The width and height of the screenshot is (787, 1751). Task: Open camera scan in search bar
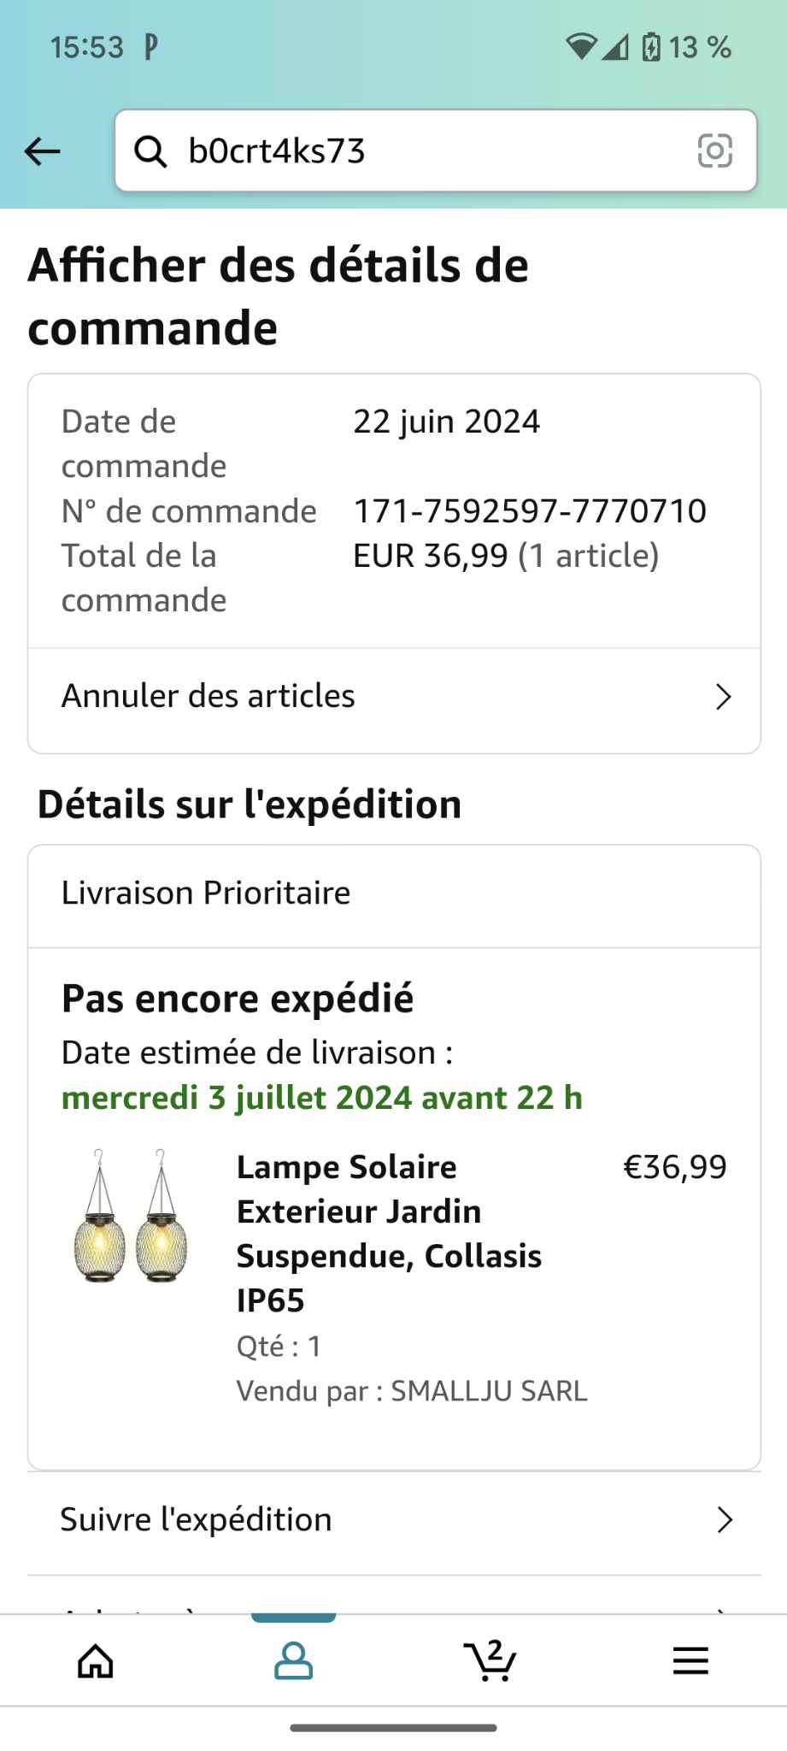(x=714, y=151)
